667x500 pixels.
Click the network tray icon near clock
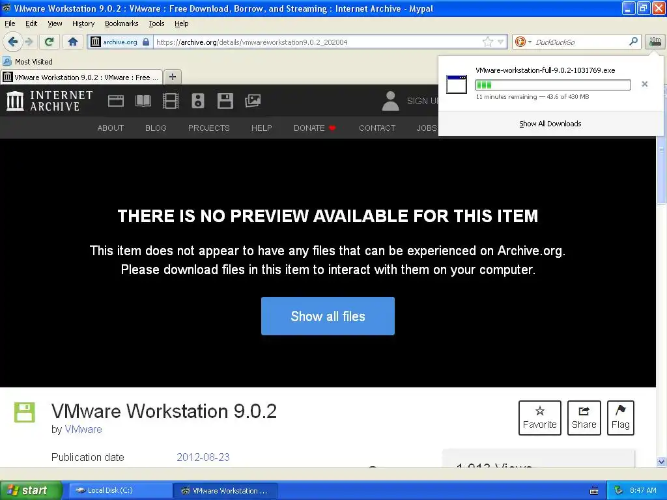[x=619, y=490]
